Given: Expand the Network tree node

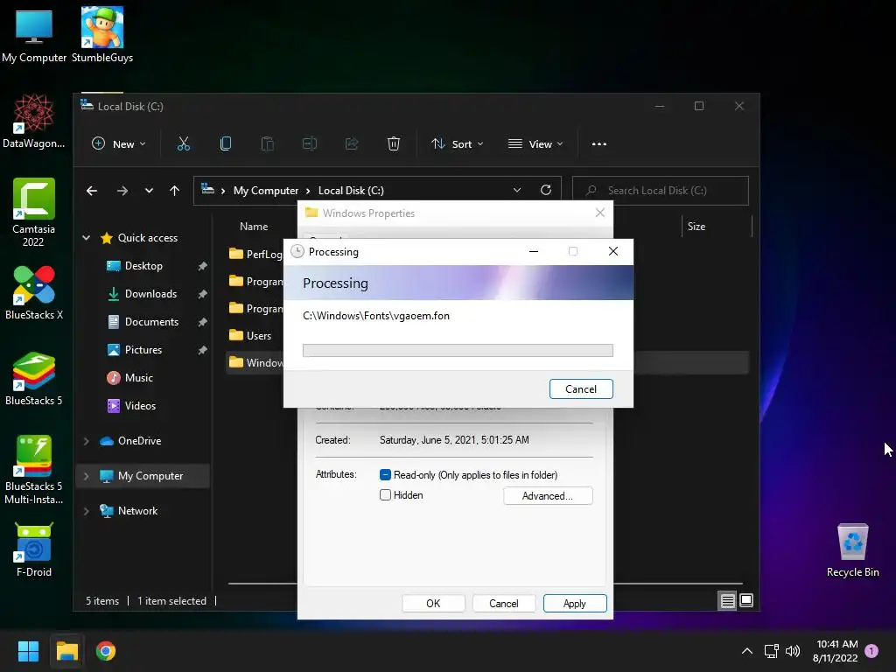Looking at the screenshot, I should pos(87,511).
